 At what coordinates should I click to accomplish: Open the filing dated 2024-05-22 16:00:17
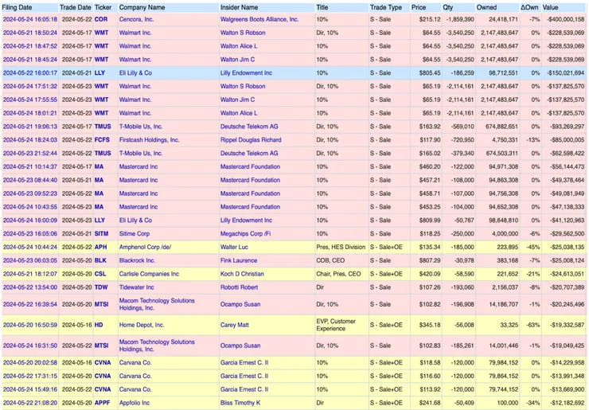pos(30,73)
